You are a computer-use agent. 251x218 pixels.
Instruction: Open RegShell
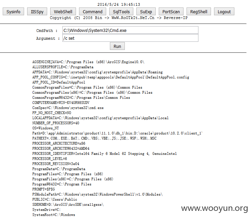point(199,12)
